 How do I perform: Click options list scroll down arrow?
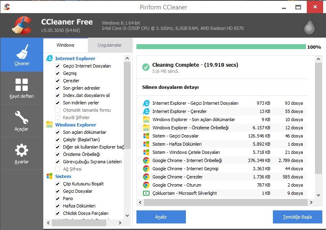coord(127,216)
